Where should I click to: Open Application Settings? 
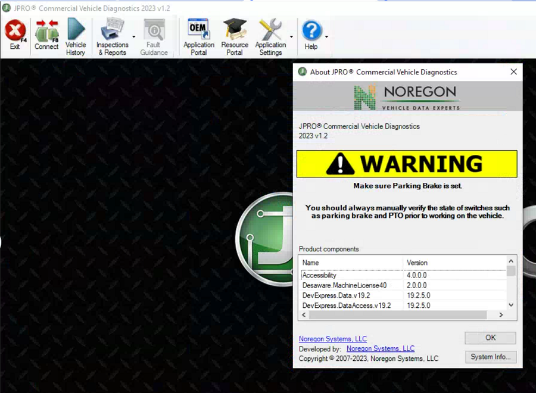pyautogui.click(x=270, y=38)
